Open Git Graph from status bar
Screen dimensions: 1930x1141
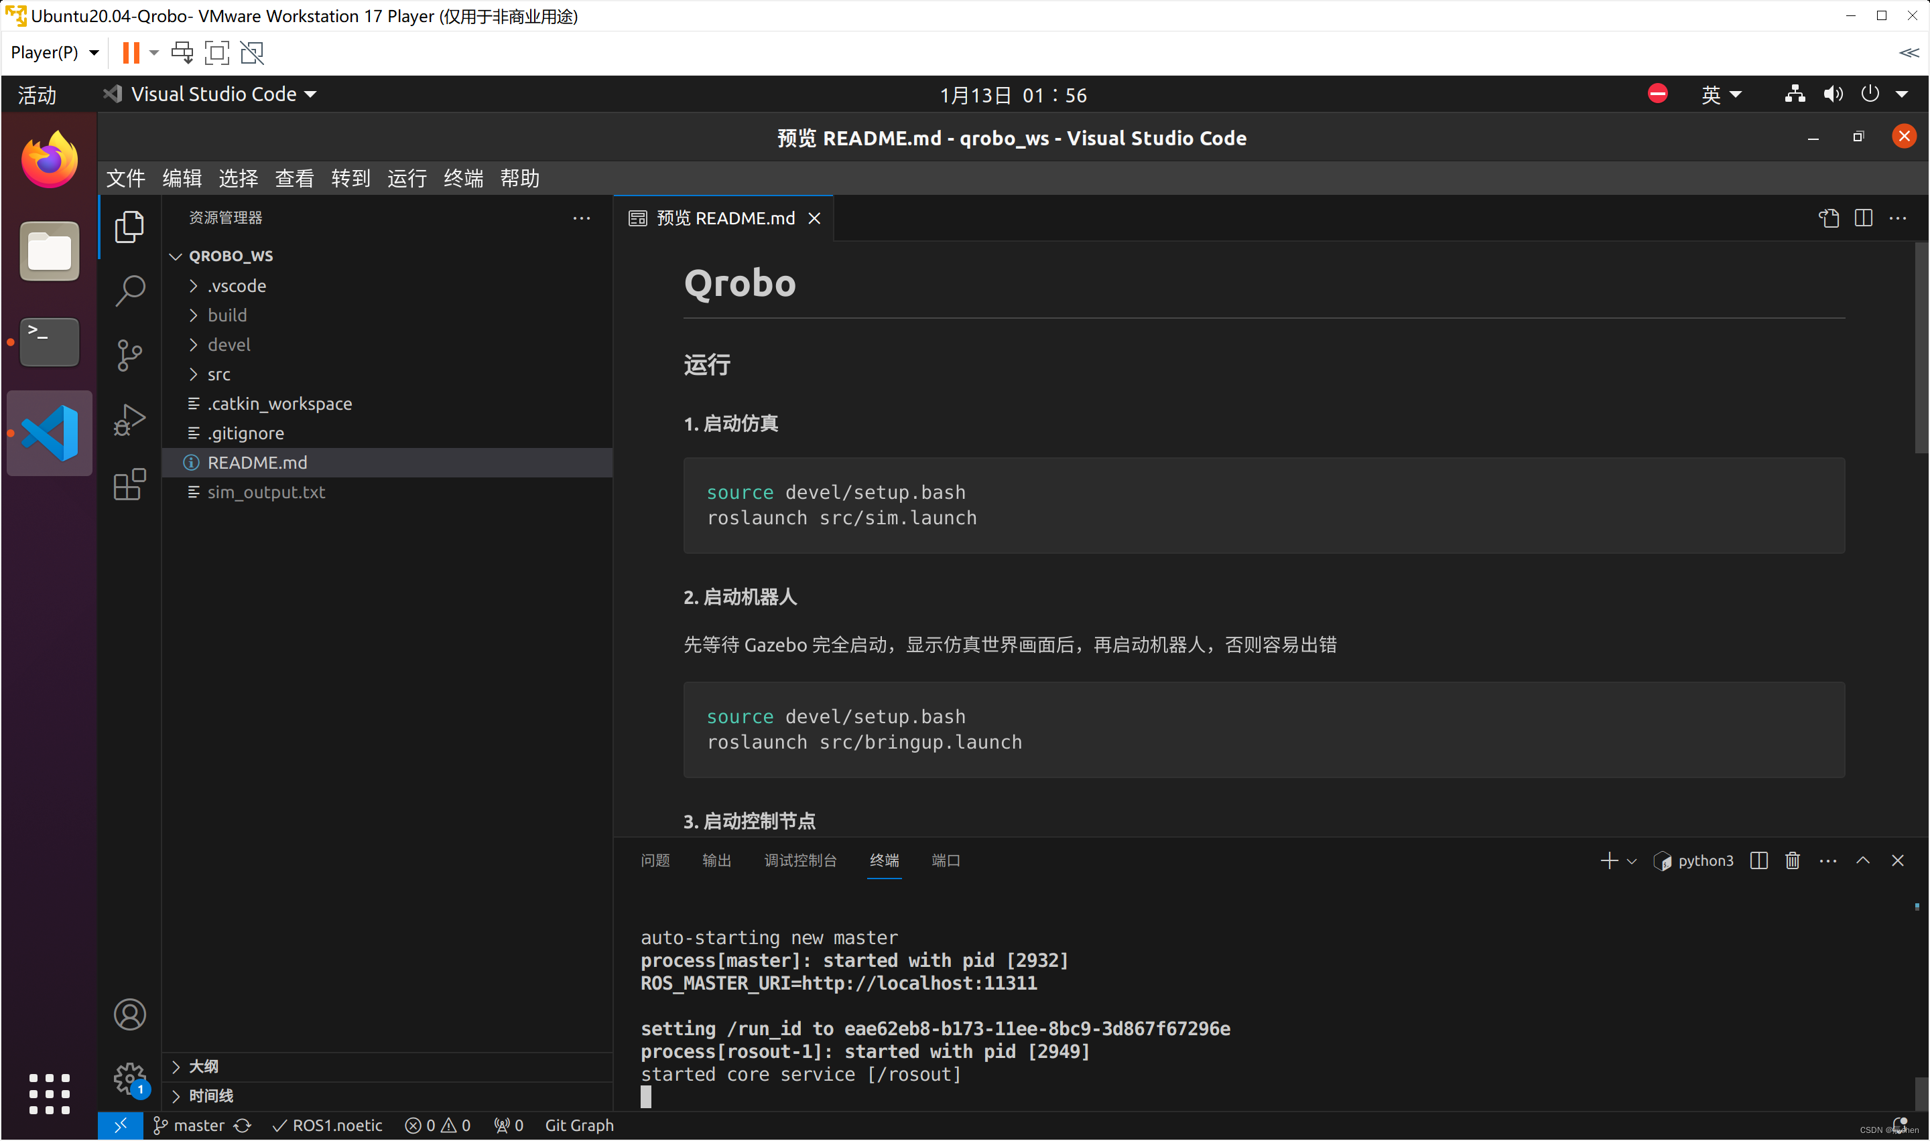click(579, 1125)
